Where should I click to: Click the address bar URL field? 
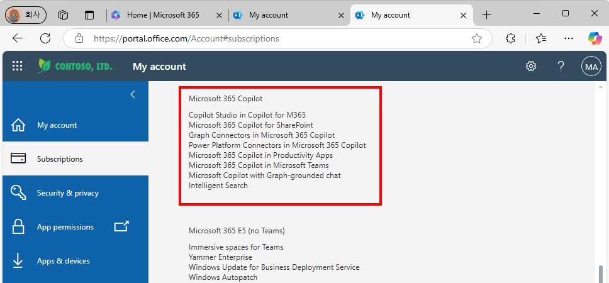pyautogui.click(x=277, y=38)
